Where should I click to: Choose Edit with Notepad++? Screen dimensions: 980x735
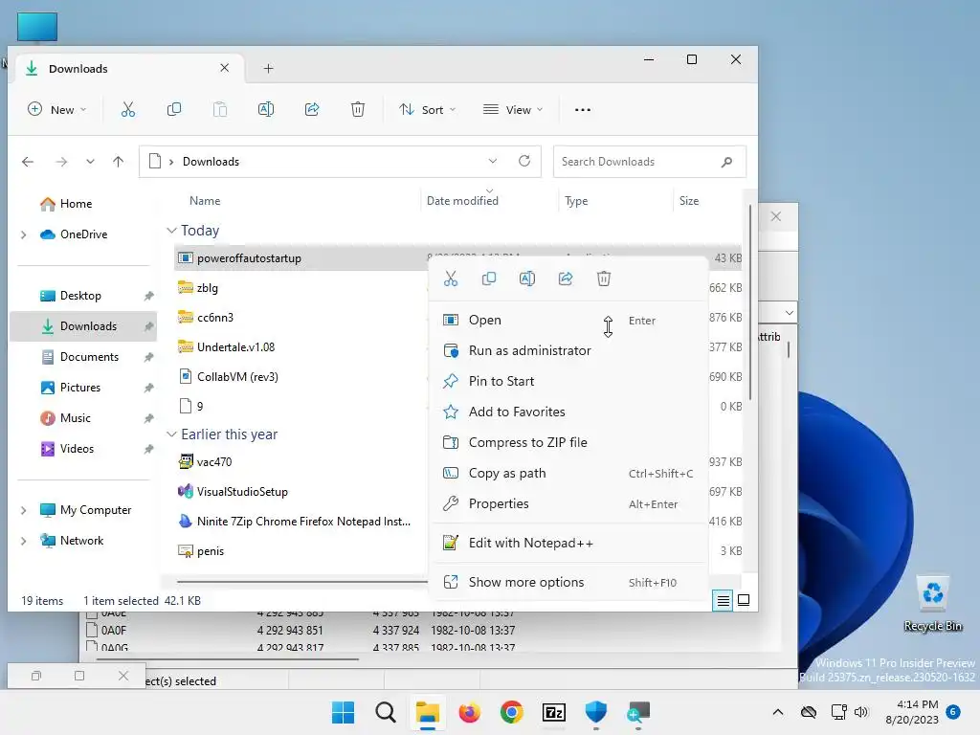[568, 544]
